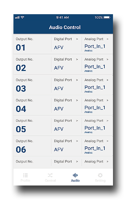Viewport: 125px width, 200px height.
Task: Expand Analog Port chevron for output 02
Action: point(108,59)
